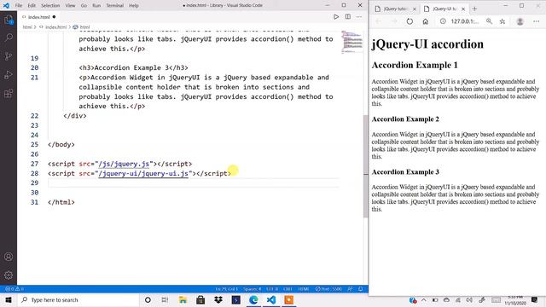Viewport: 546px width, 307px height.
Task: Click the Ln/Col cursor position indicator
Action: click(x=226, y=289)
